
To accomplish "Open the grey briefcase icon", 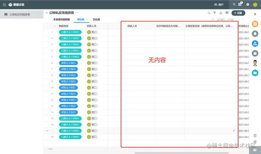I will 255,53.
